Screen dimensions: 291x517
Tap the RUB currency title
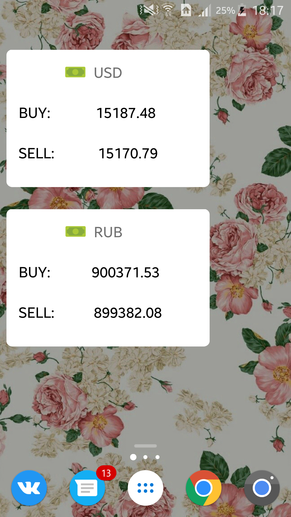(108, 232)
